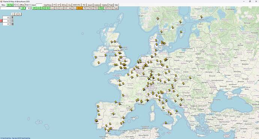Open the top-row MSFS POI tab
Viewport: 259px width, 139px height.
click(x=77, y=5)
